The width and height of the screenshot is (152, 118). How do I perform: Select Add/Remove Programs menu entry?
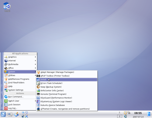tap(20, 79)
